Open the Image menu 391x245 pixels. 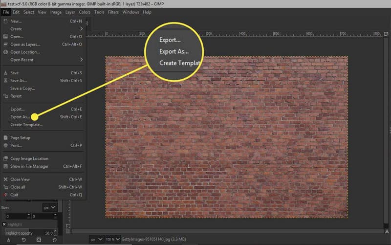[56, 12]
